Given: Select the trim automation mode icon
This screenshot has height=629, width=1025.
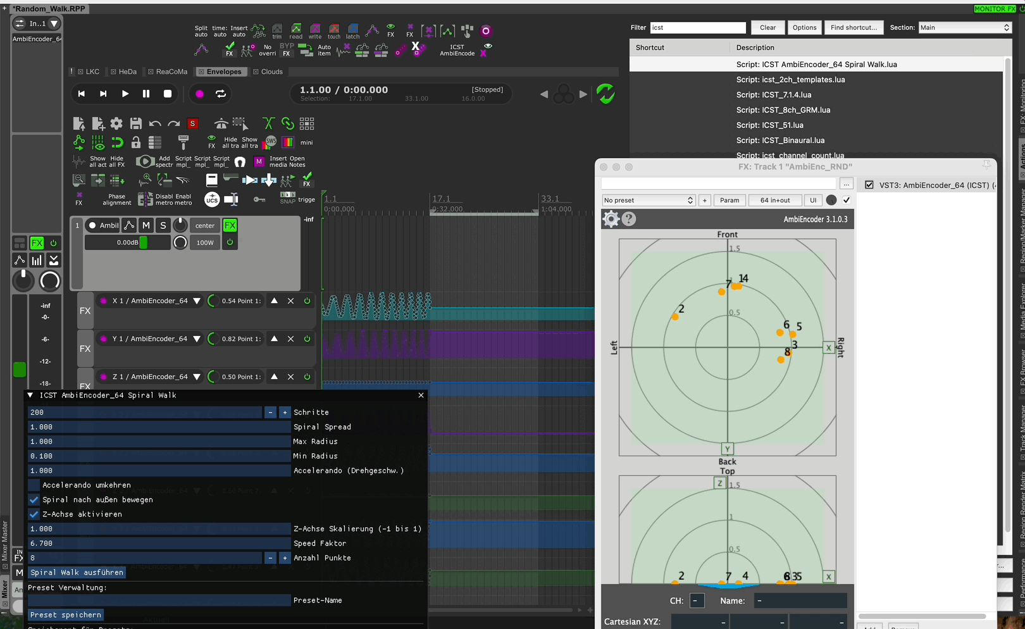Looking at the screenshot, I should [277, 30].
